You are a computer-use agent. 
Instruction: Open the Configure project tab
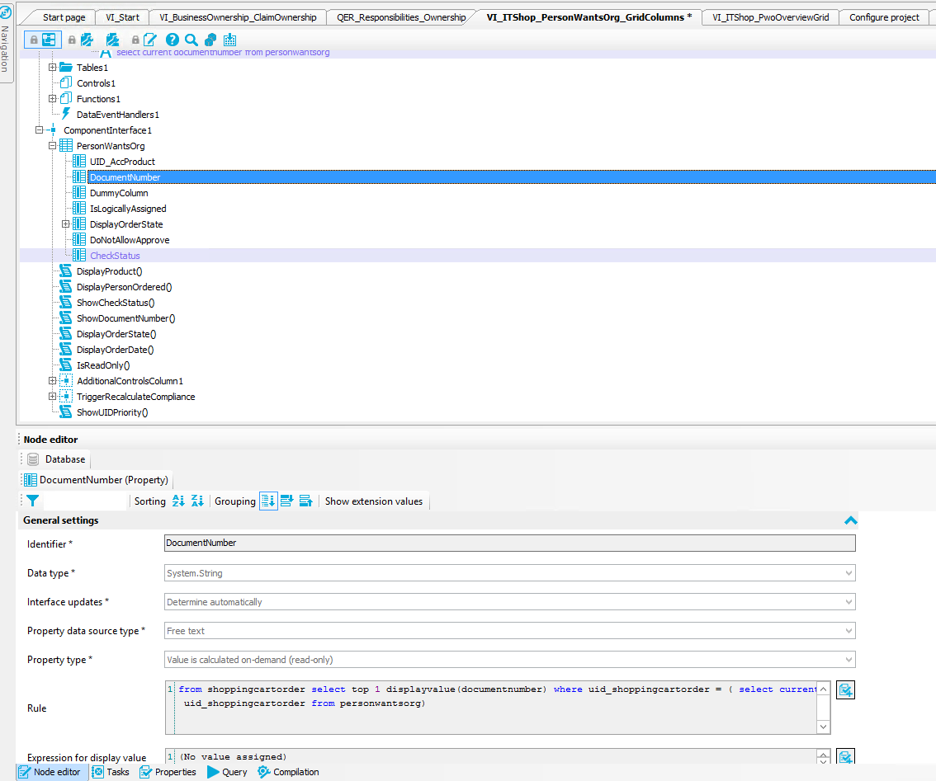(883, 17)
